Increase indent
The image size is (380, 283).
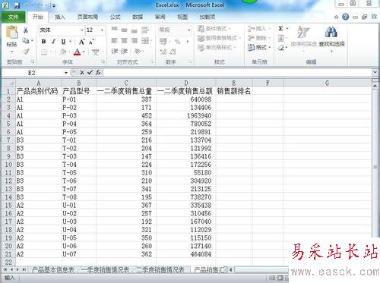(124, 52)
